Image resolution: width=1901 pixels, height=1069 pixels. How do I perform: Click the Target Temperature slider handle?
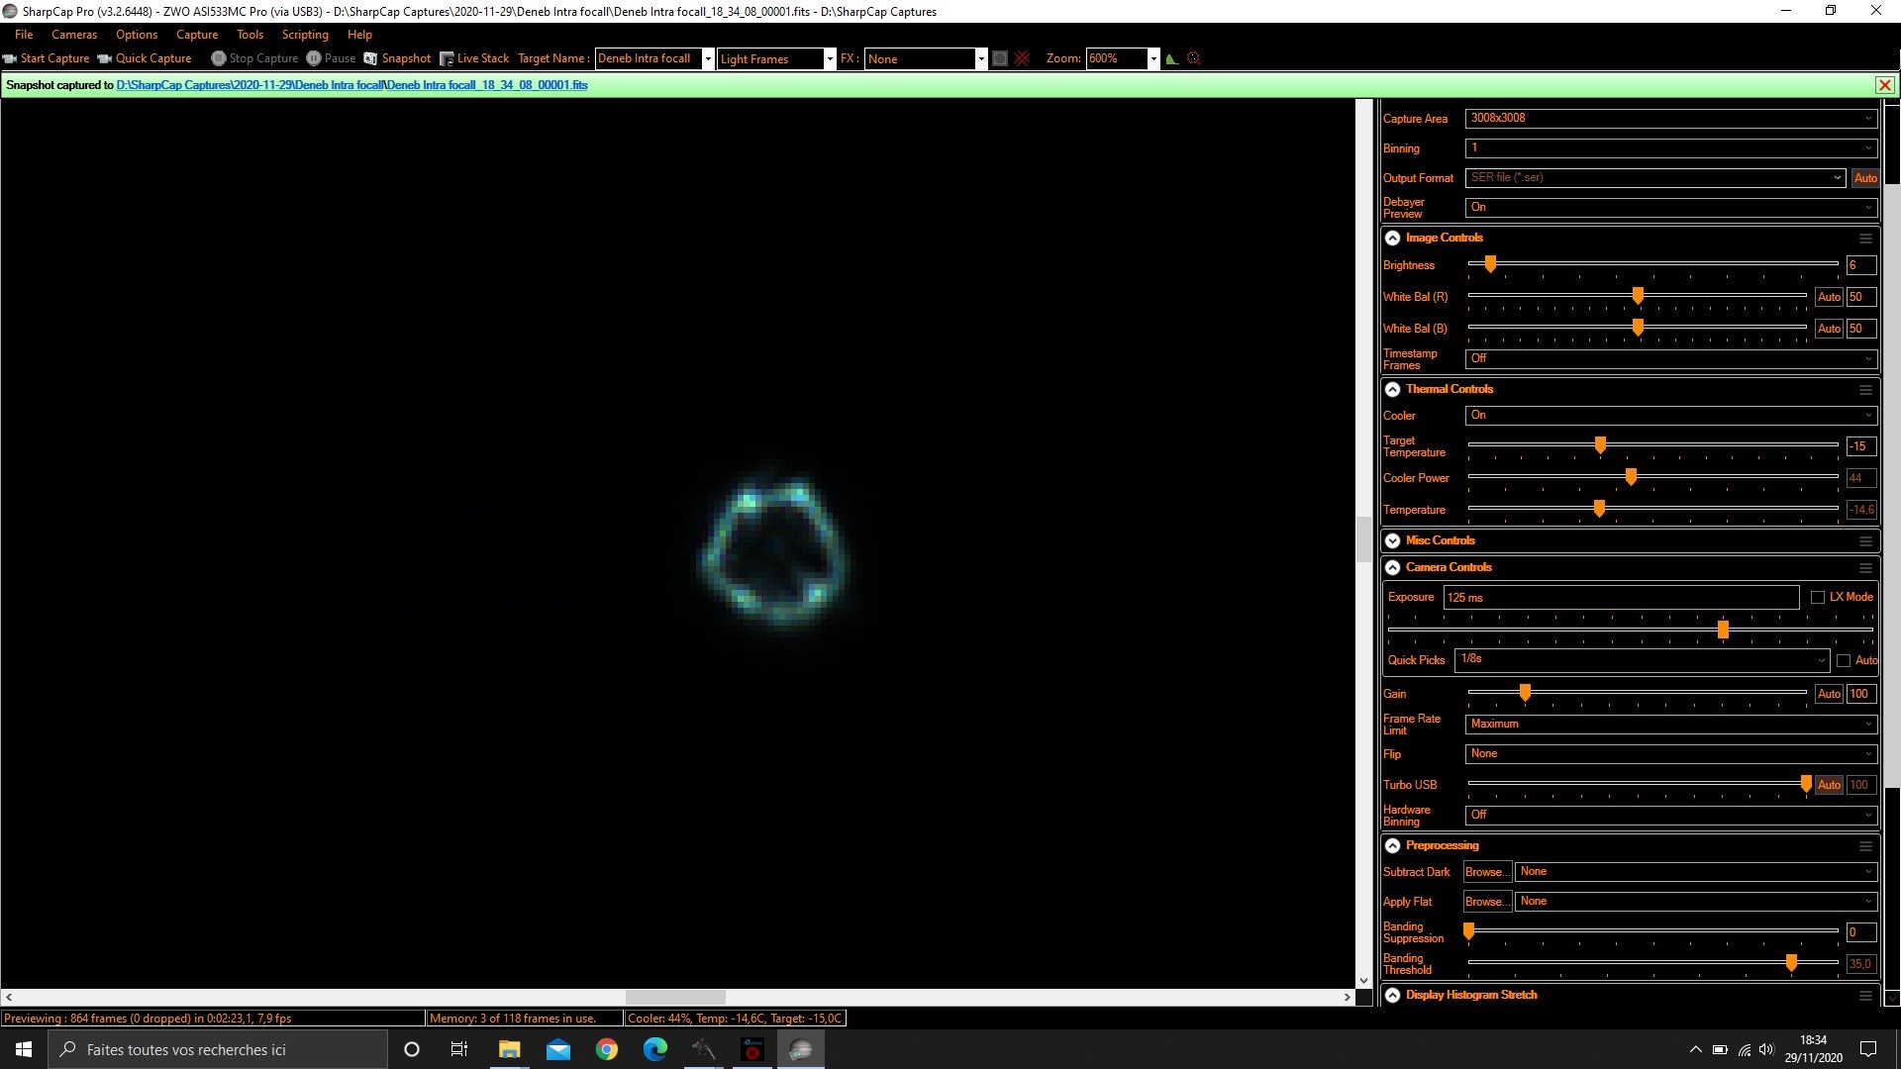point(1600,445)
